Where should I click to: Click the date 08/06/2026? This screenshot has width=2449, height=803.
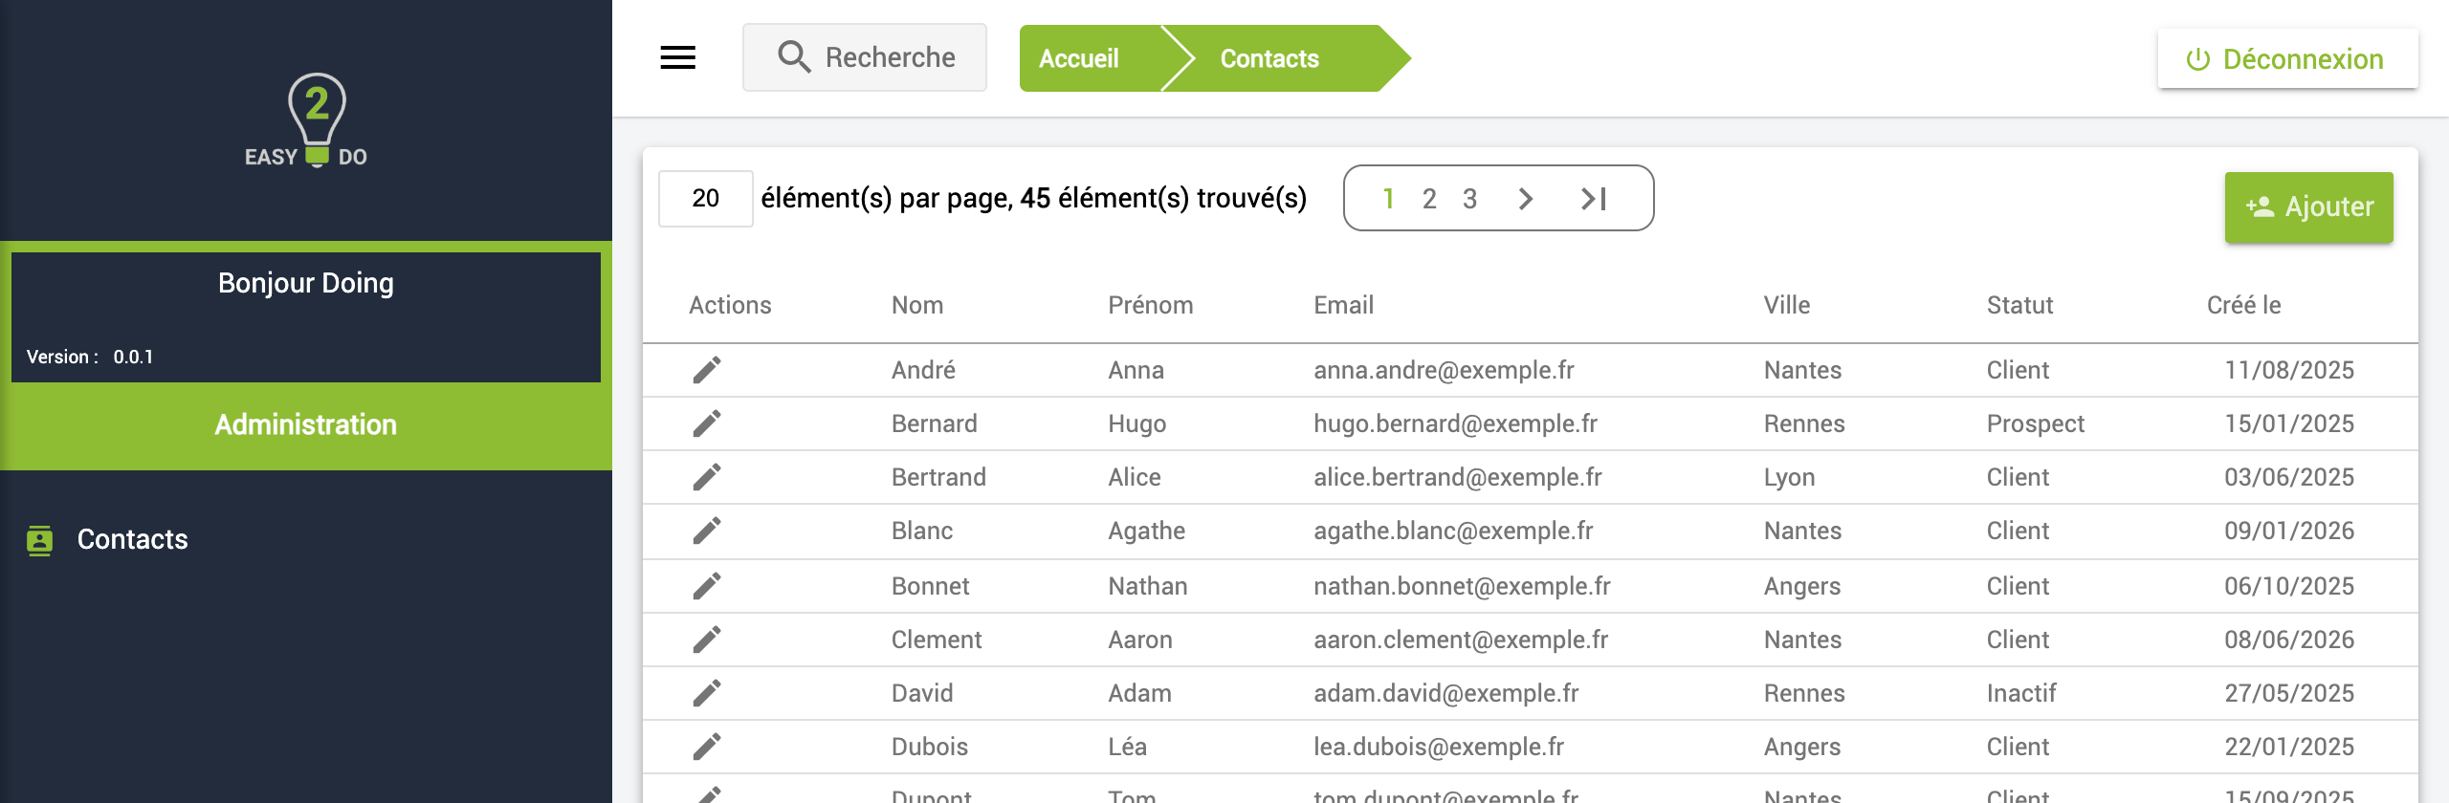tap(2289, 640)
